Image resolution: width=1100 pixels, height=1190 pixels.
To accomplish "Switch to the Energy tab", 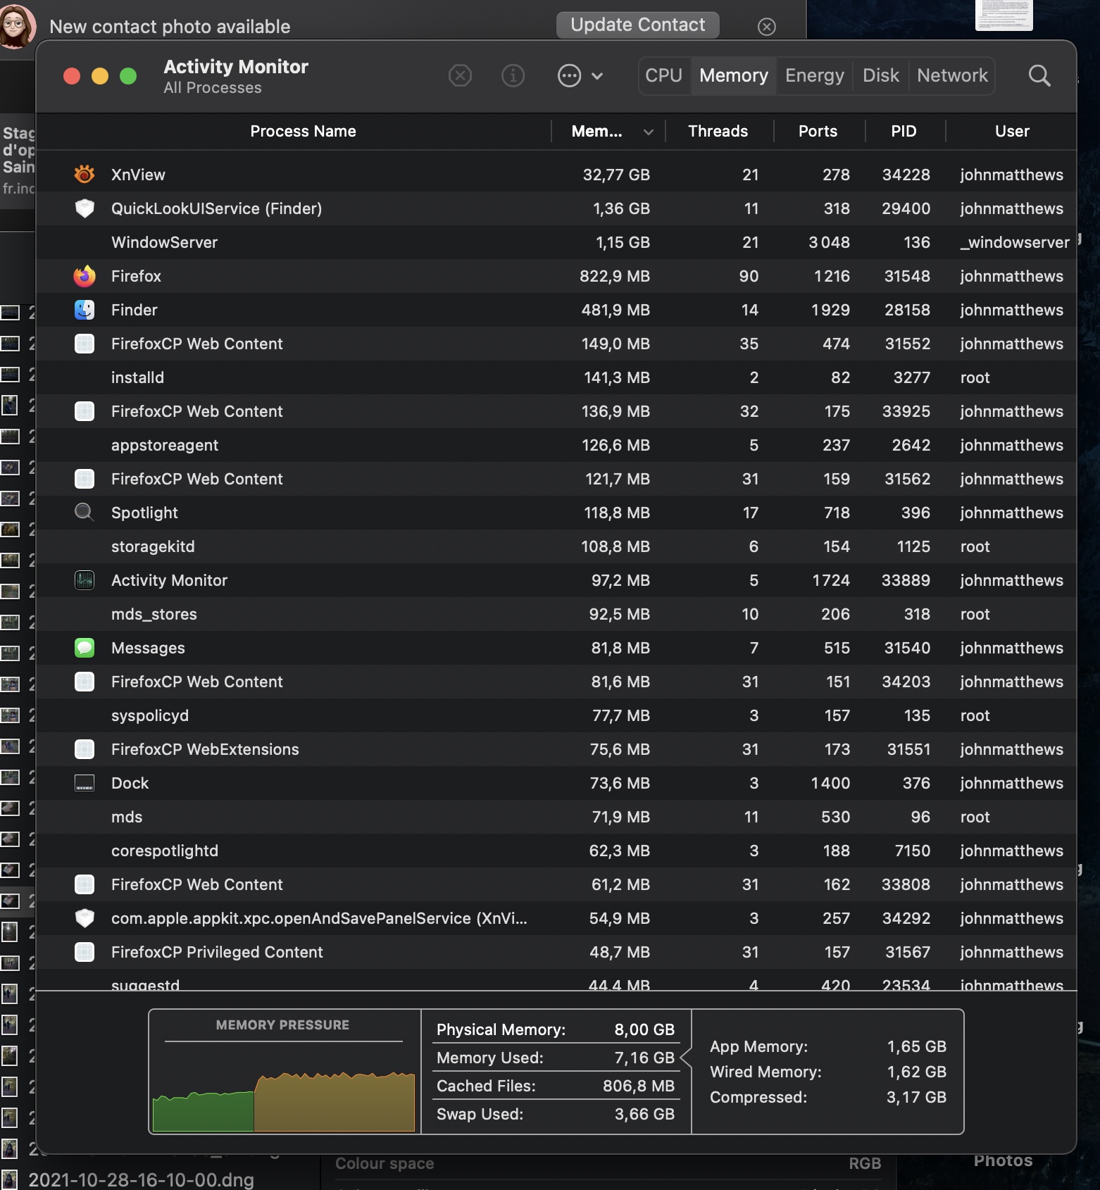I will (814, 75).
